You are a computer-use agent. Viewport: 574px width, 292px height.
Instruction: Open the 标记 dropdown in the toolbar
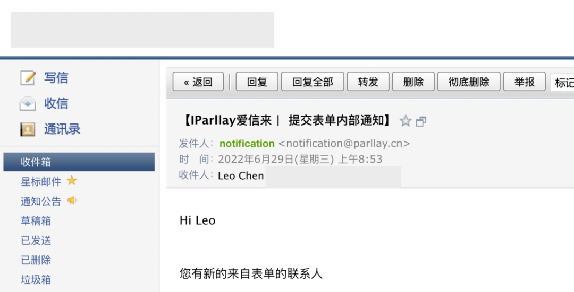point(562,82)
